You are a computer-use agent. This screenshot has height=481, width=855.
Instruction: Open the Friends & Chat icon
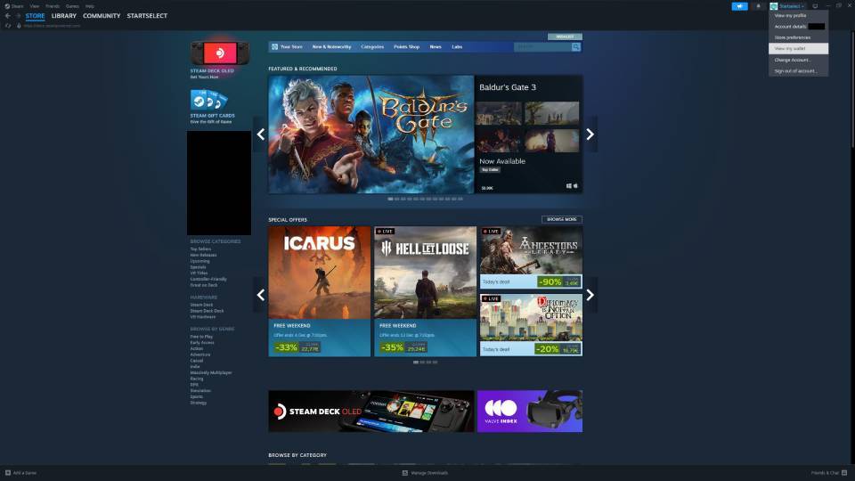click(x=844, y=473)
